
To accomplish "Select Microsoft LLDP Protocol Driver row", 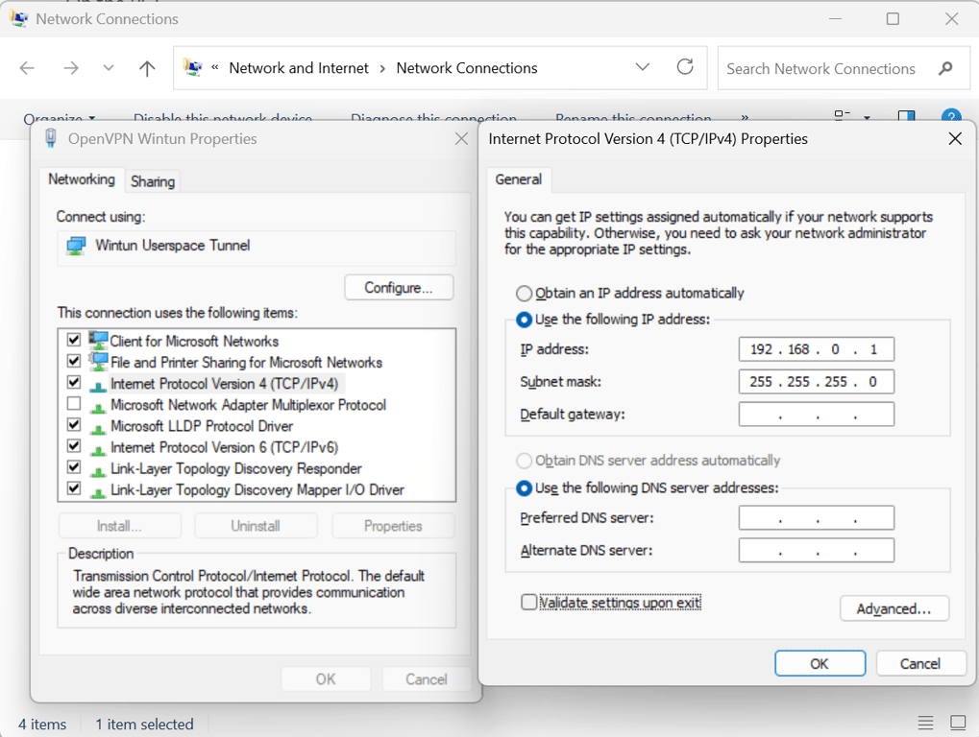I will click(202, 426).
